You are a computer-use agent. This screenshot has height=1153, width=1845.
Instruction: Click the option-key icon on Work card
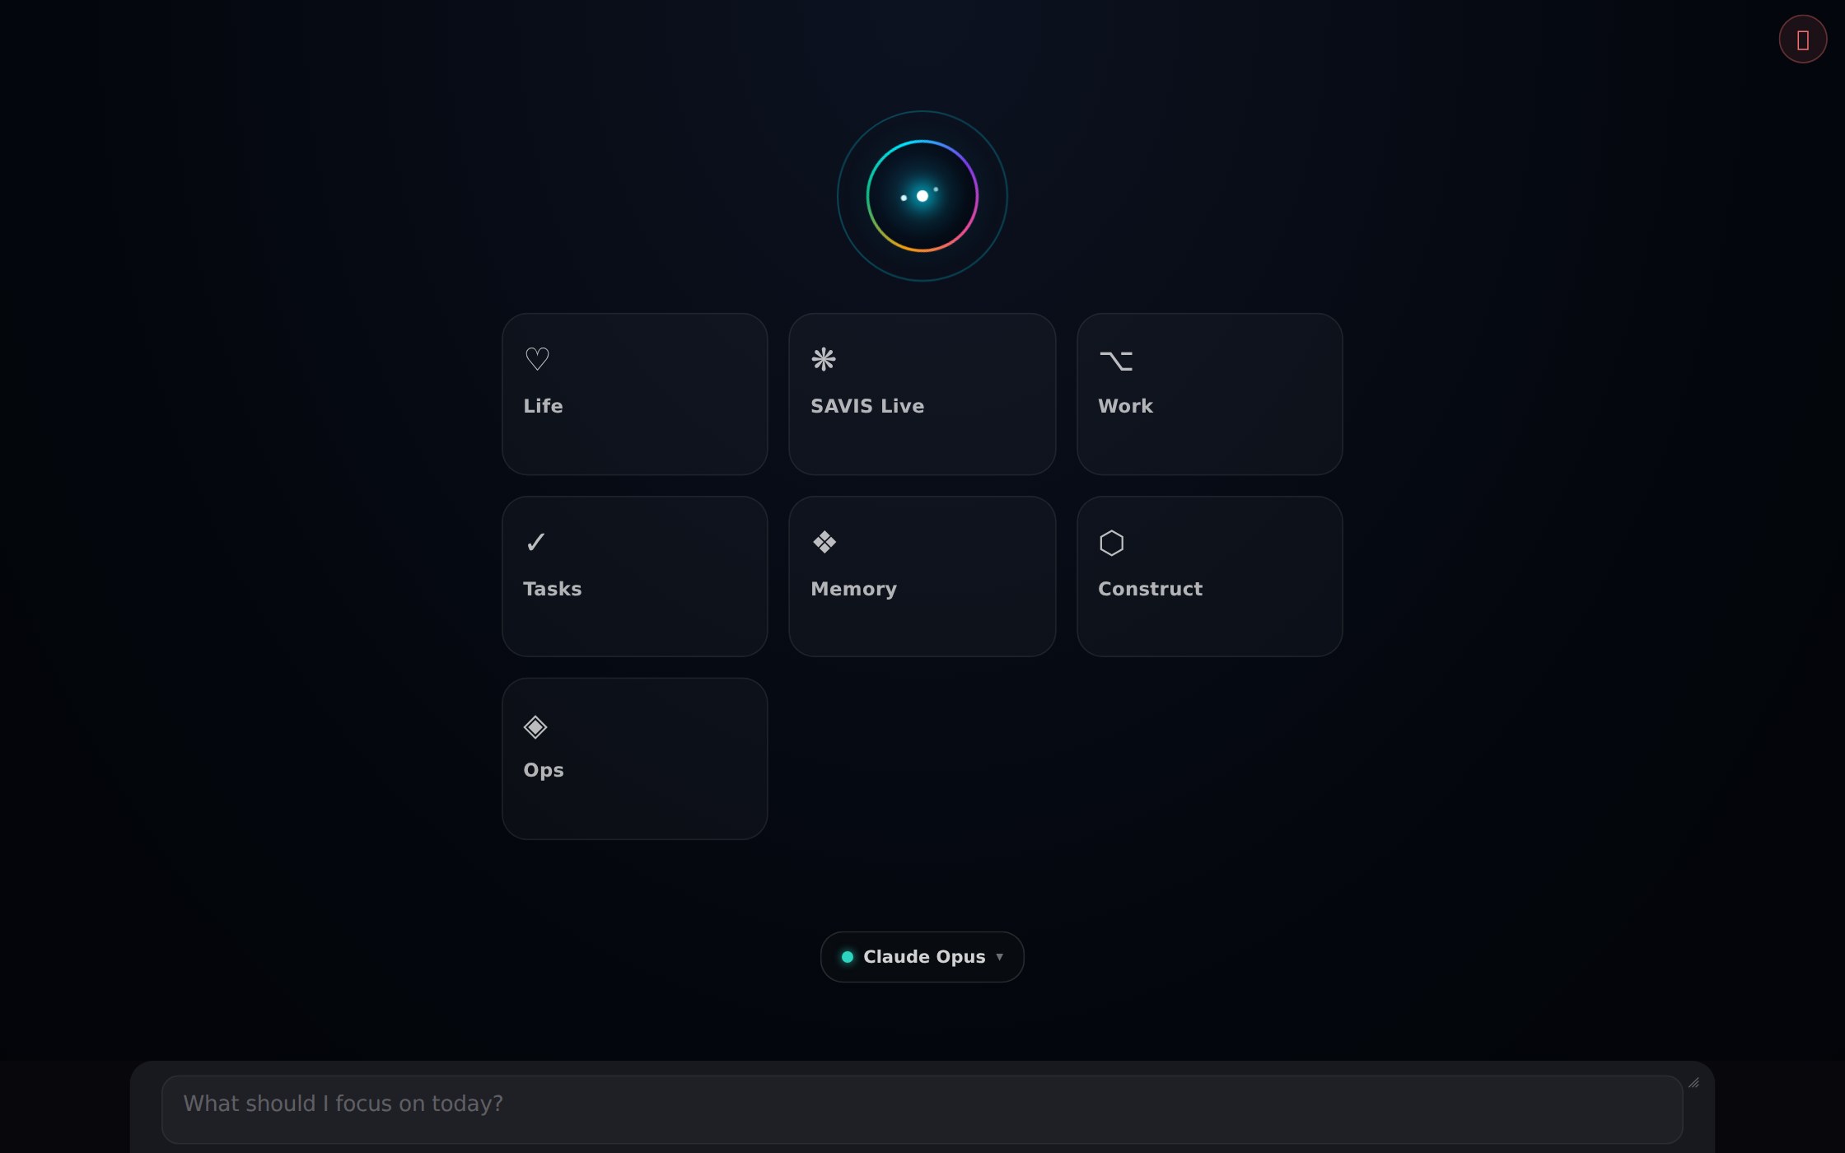tap(1116, 361)
